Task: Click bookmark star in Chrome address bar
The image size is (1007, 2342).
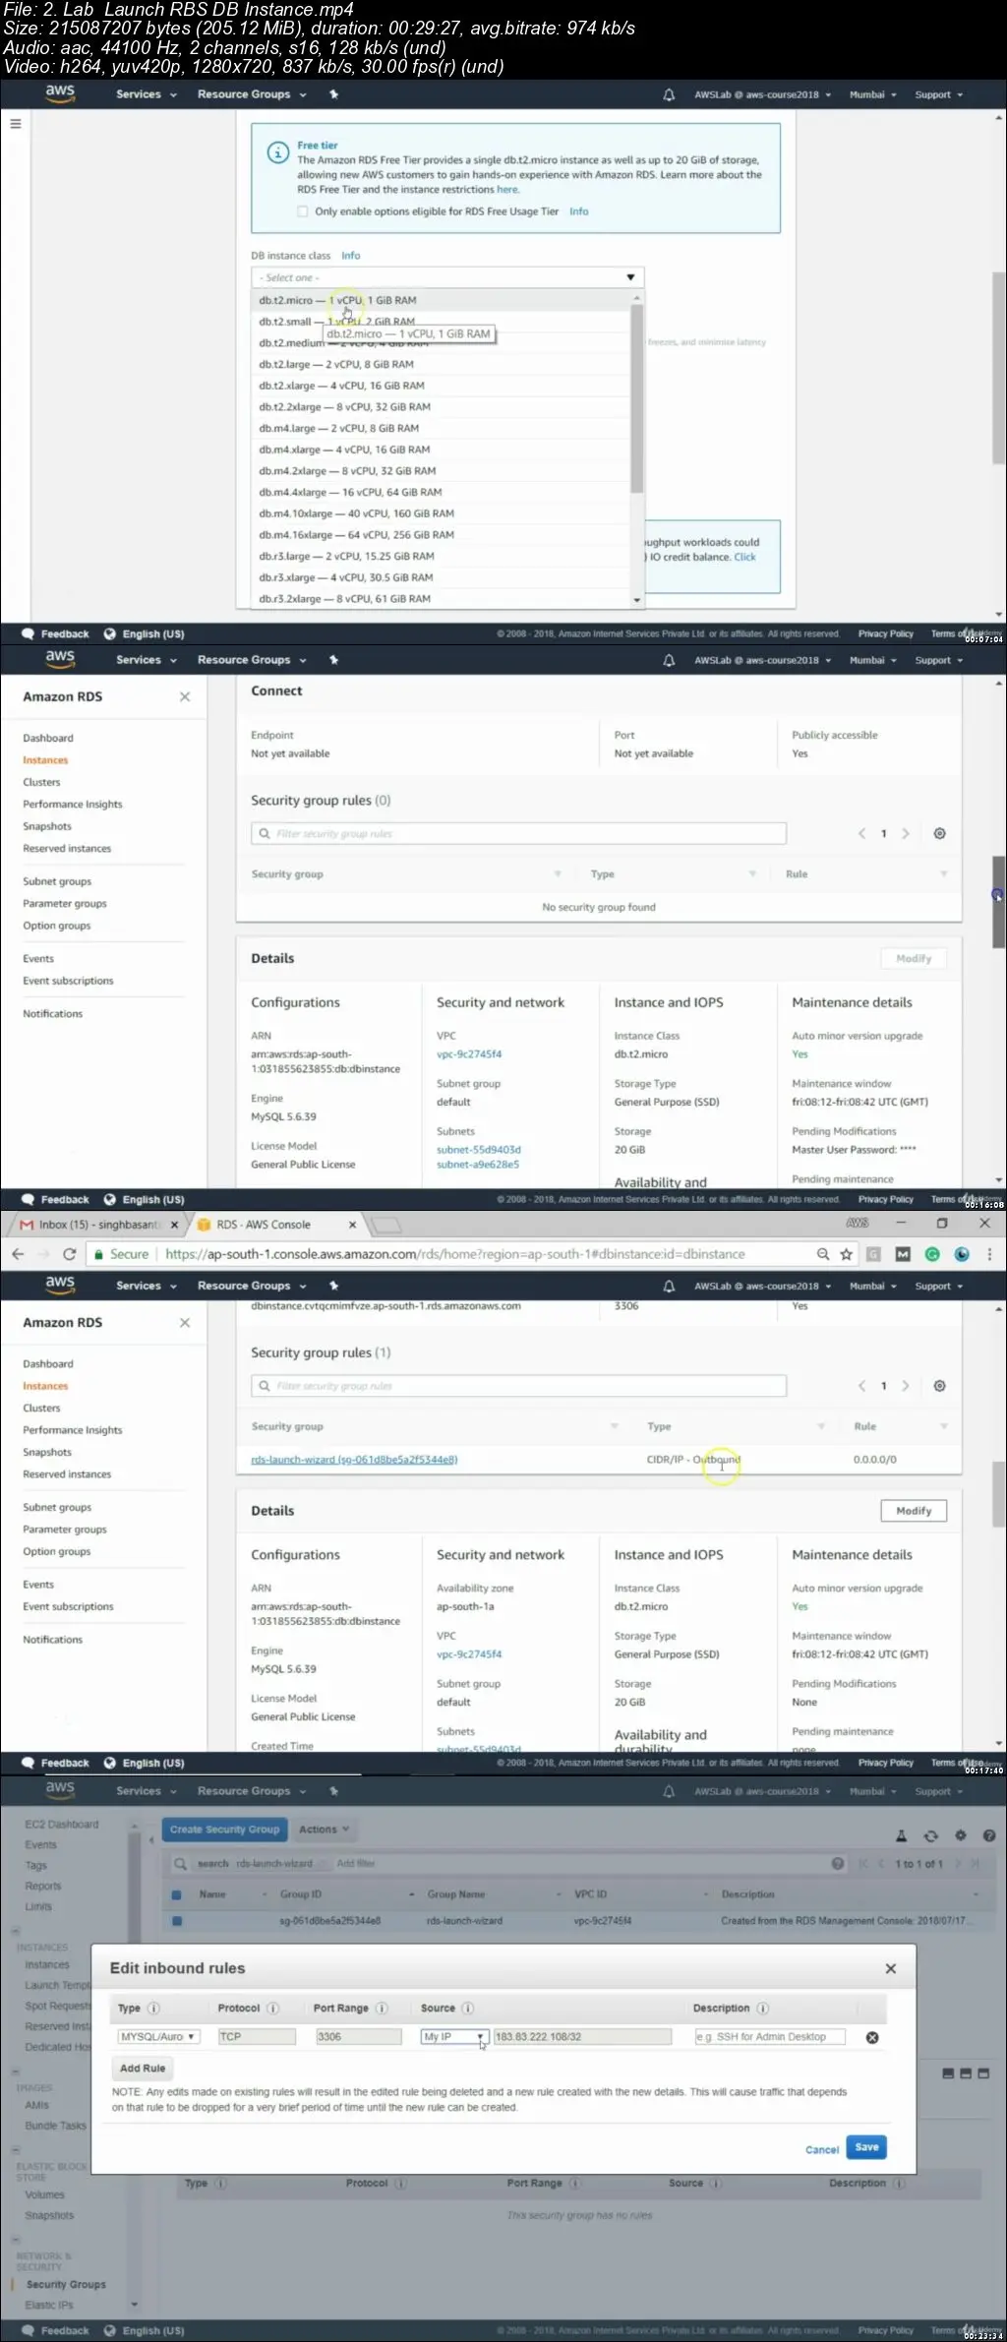Action: 846,1254
